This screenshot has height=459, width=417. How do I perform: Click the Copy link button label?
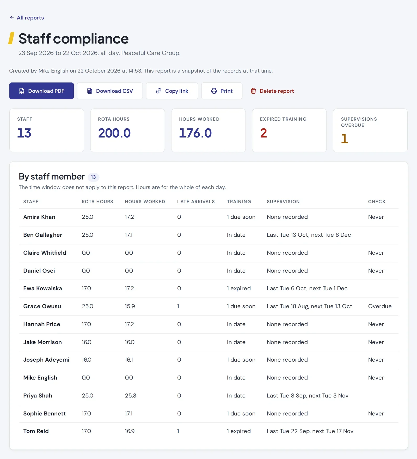point(176,91)
